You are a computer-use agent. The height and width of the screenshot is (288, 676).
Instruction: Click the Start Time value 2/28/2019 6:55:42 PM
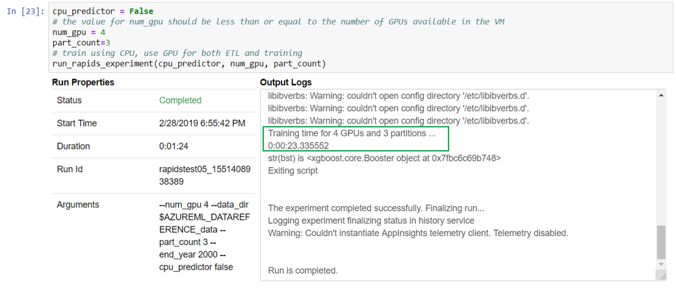202,124
